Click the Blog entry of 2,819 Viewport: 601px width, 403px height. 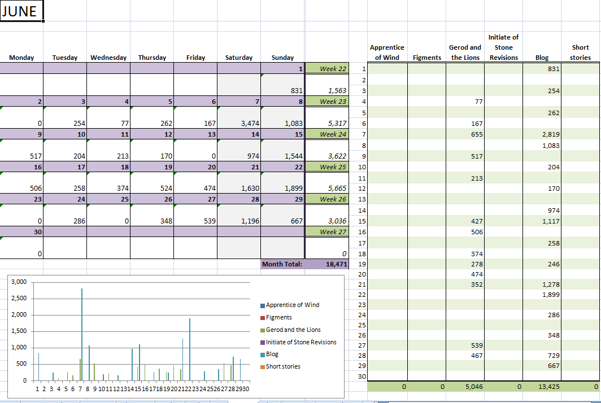pos(543,134)
